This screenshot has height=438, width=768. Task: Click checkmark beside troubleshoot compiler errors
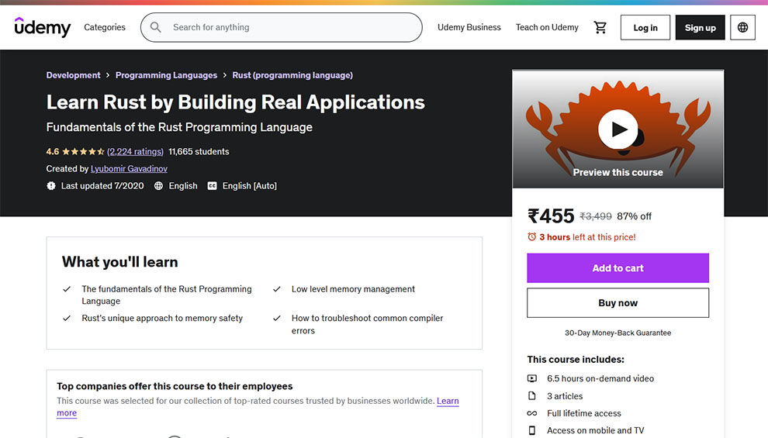click(x=277, y=318)
